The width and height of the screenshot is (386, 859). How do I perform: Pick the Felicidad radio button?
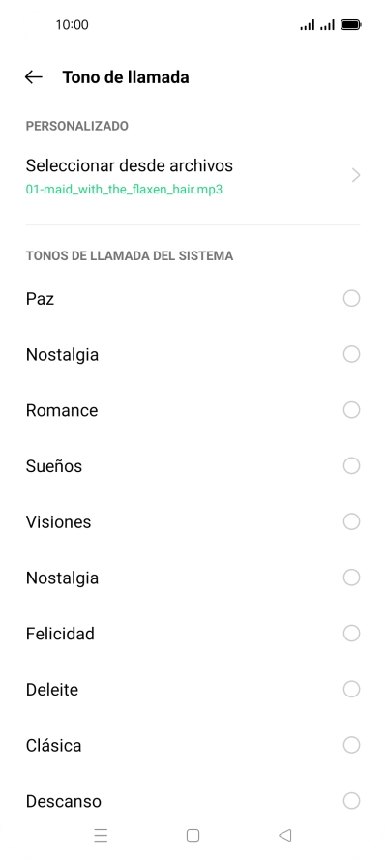pos(351,634)
